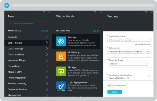Select Management category
This screenshot has height=101, width=157.
coord(27,95)
